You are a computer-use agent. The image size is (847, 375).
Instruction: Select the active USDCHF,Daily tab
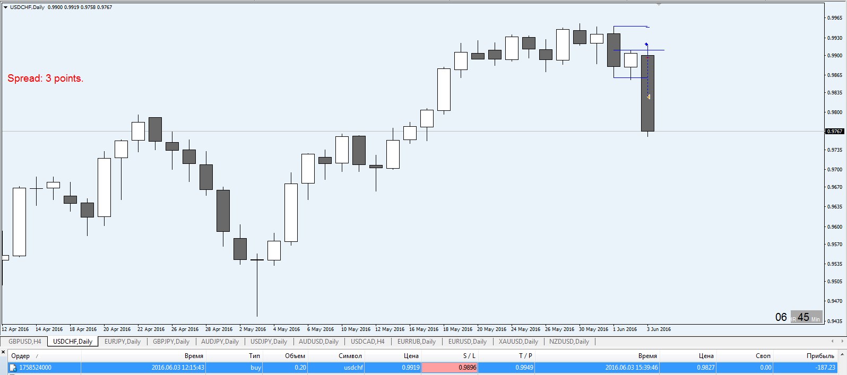(73, 342)
